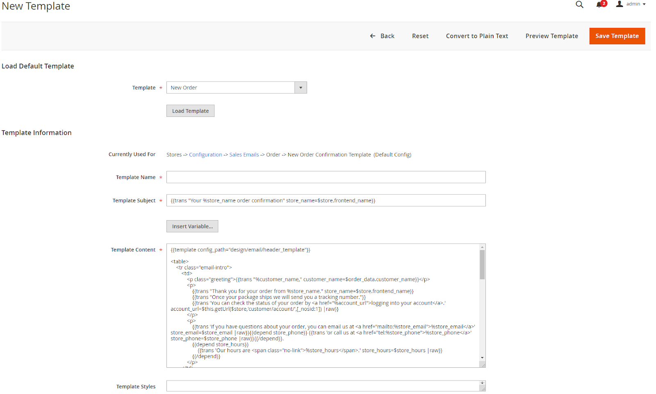656x394 pixels.
Task: Open the Sales Emails link
Action: tap(244, 155)
